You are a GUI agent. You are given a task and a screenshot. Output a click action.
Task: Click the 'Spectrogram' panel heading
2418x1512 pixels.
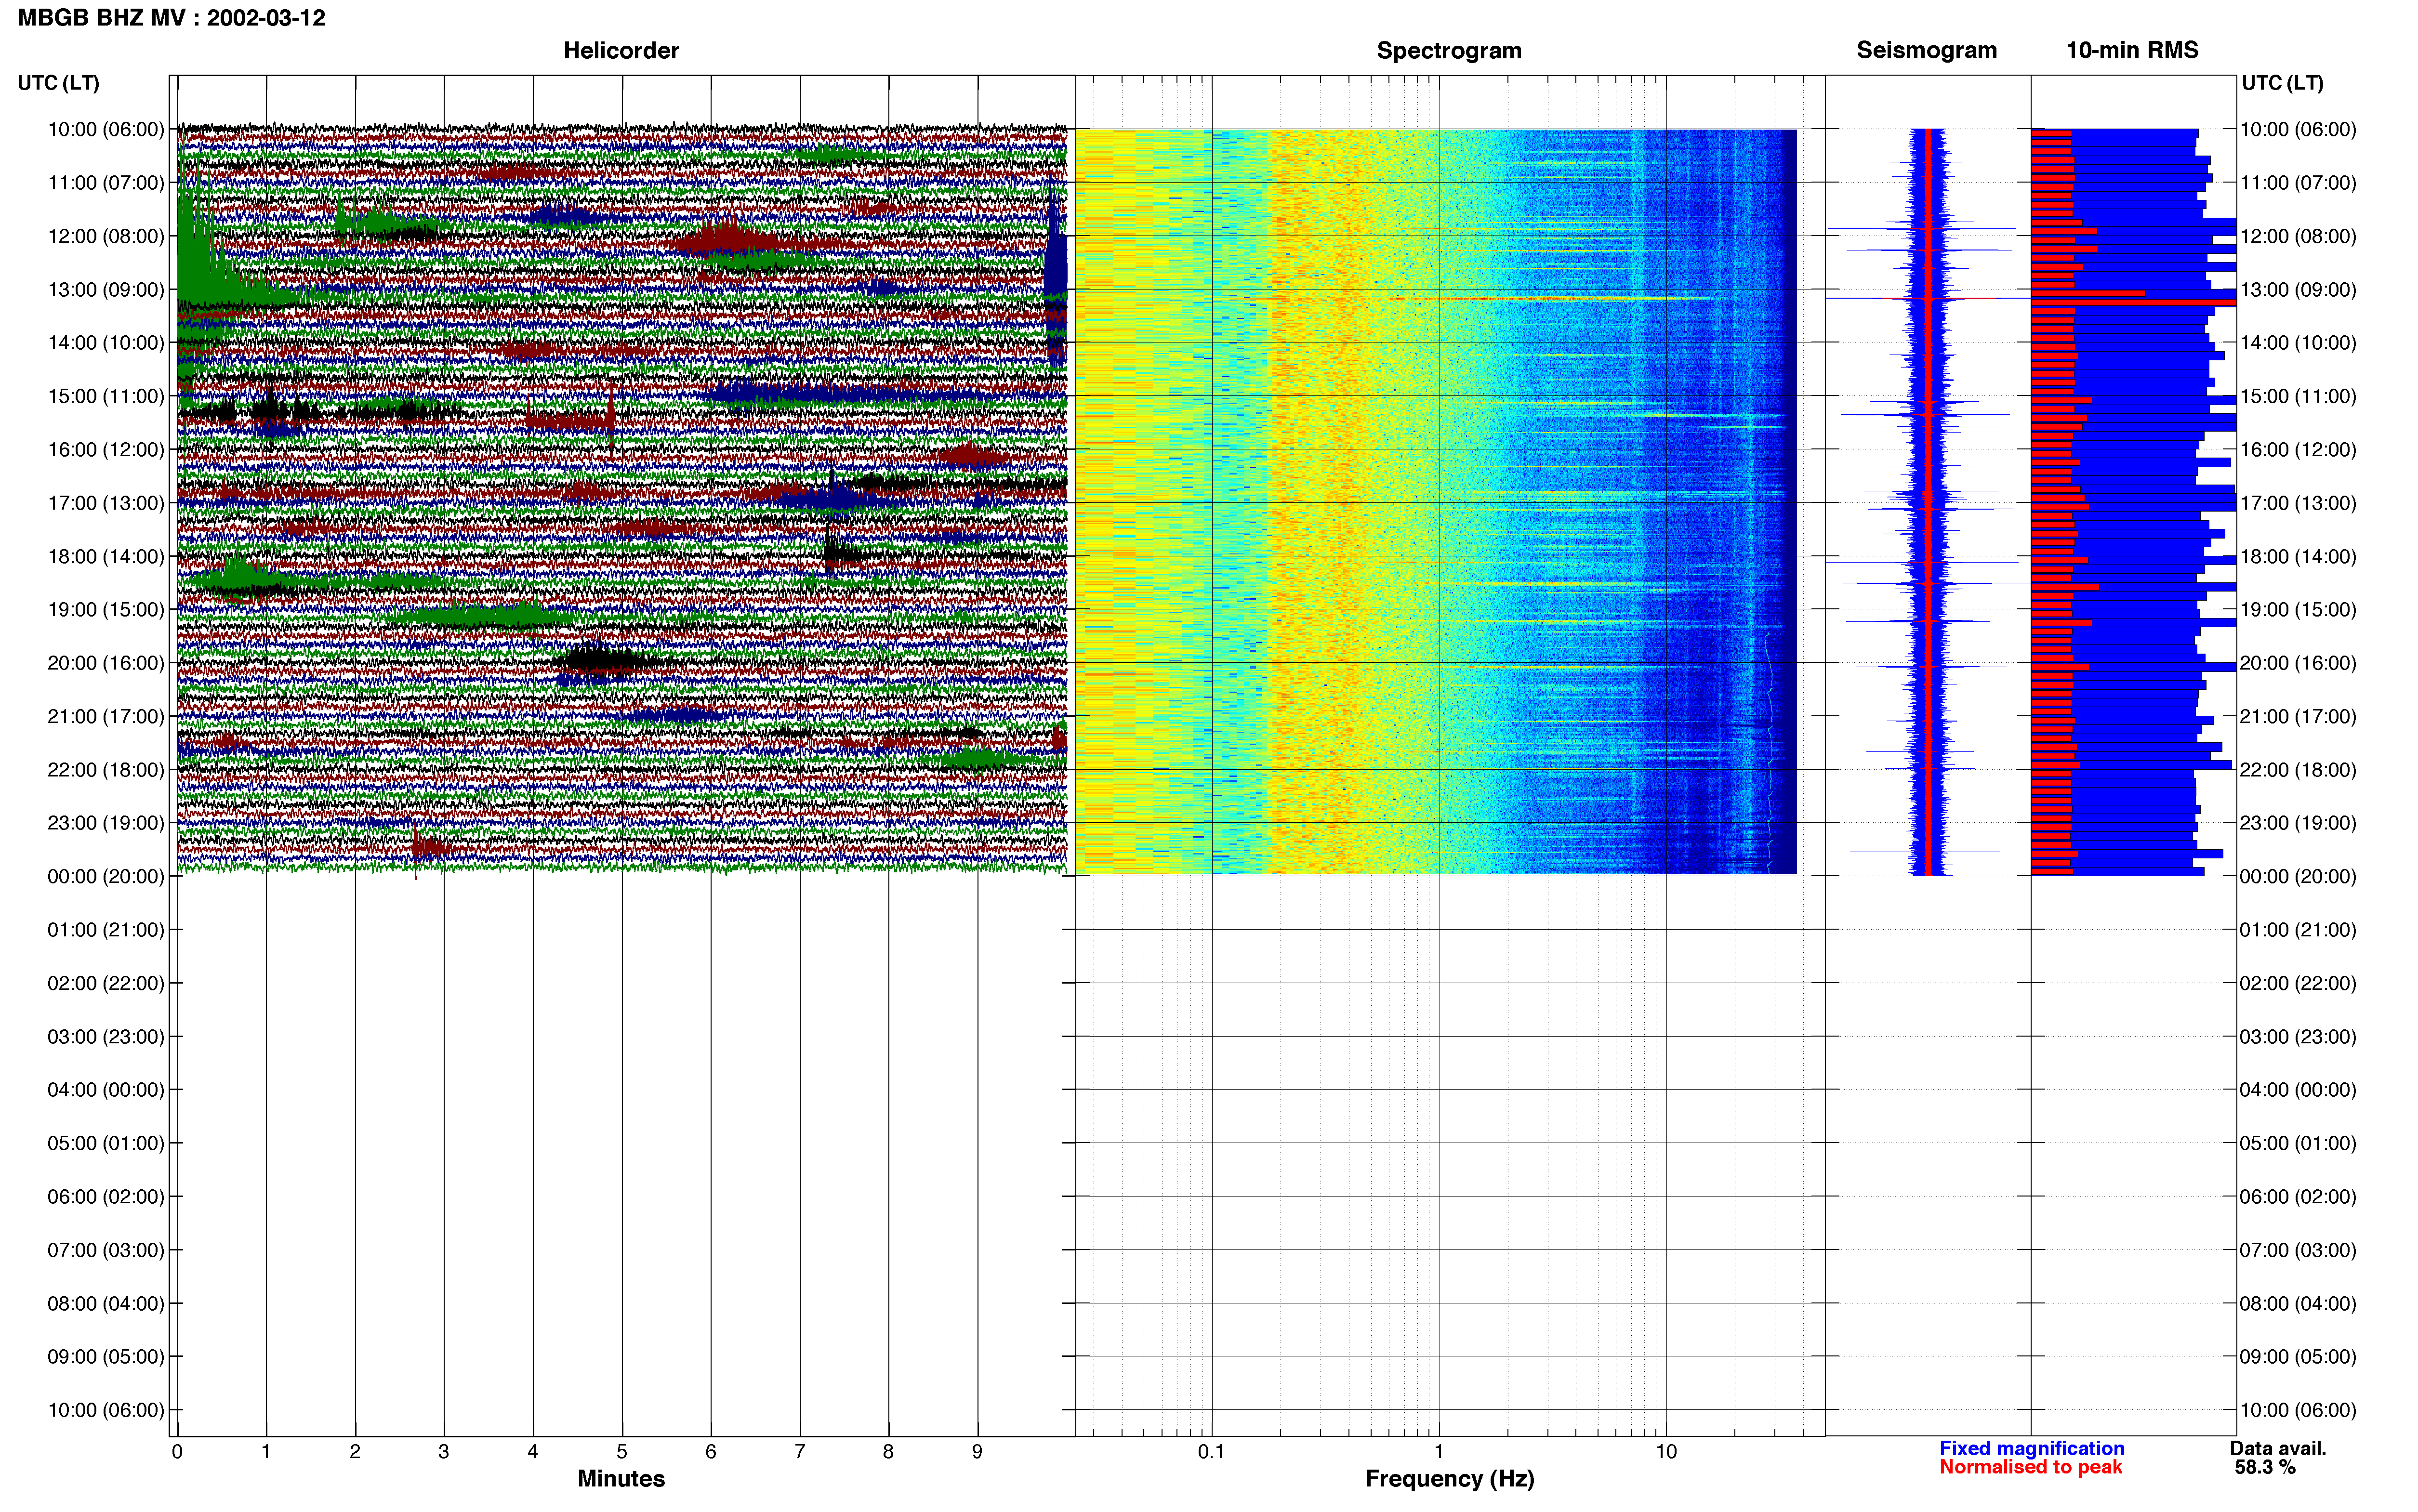[x=1449, y=50]
